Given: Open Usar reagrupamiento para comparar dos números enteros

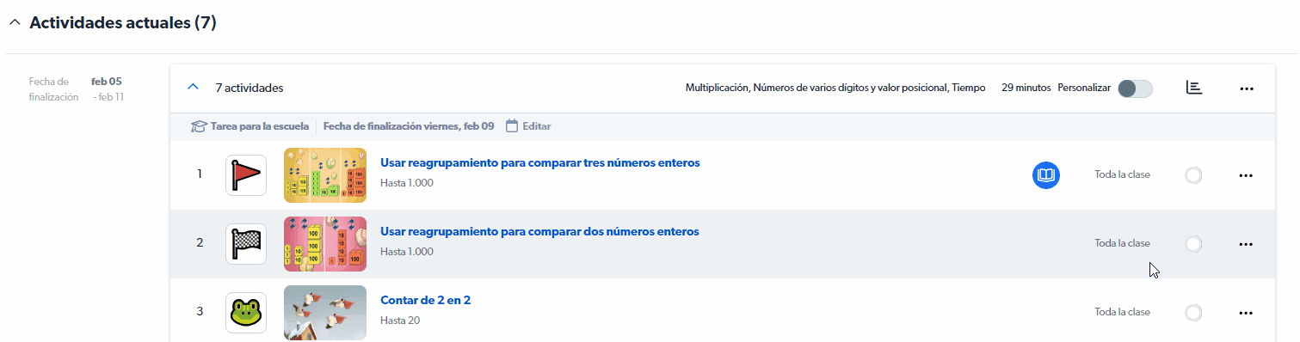Looking at the screenshot, I should coord(539,231).
